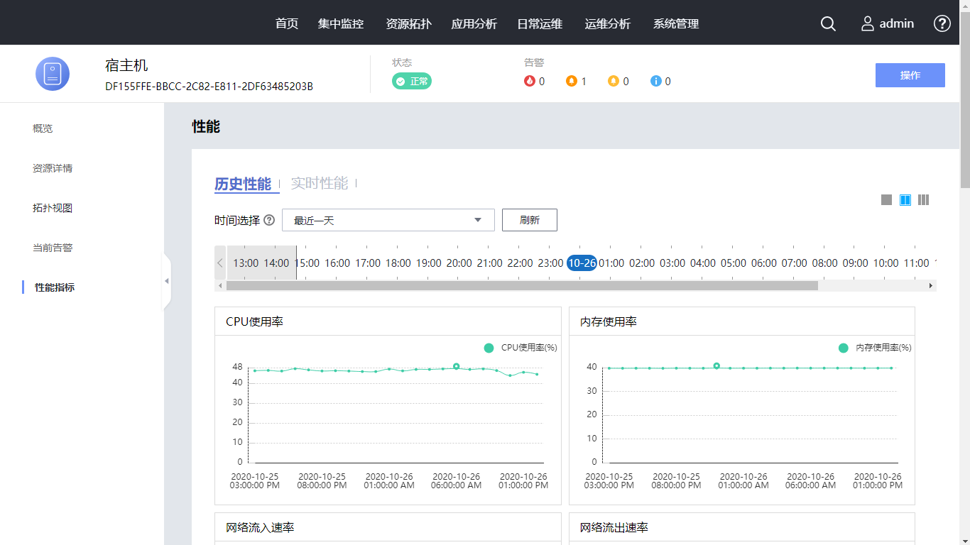Open the 最近一天 time range dropdown
This screenshot has height=545, width=970.
pyautogui.click(x=388, y=220)
